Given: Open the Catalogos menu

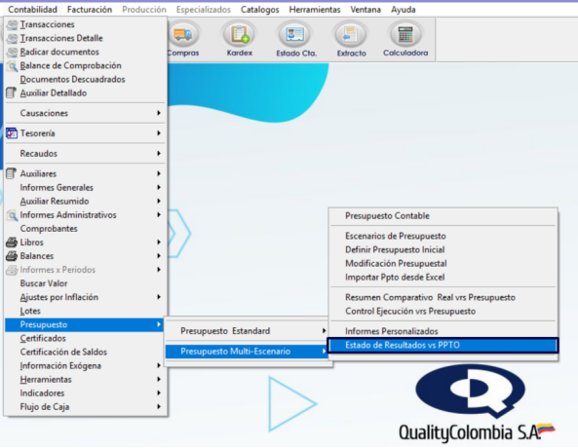Looking at the screenshot, I should (260, 10).
